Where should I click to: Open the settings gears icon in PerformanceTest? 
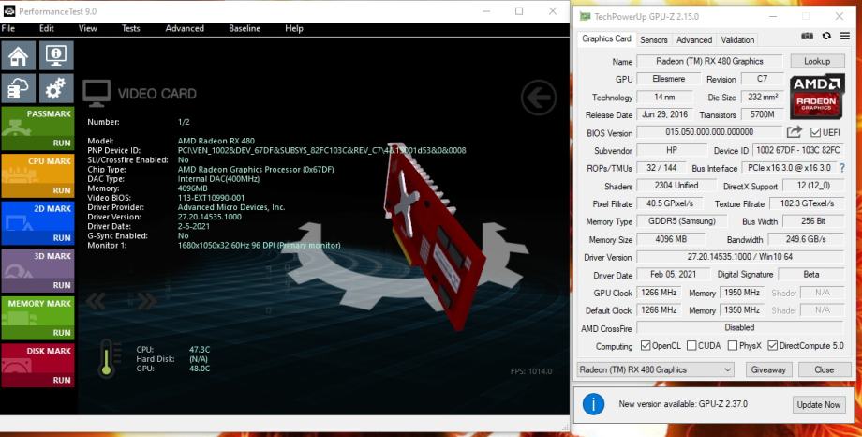pyautogui.click(x=56, y=88)
